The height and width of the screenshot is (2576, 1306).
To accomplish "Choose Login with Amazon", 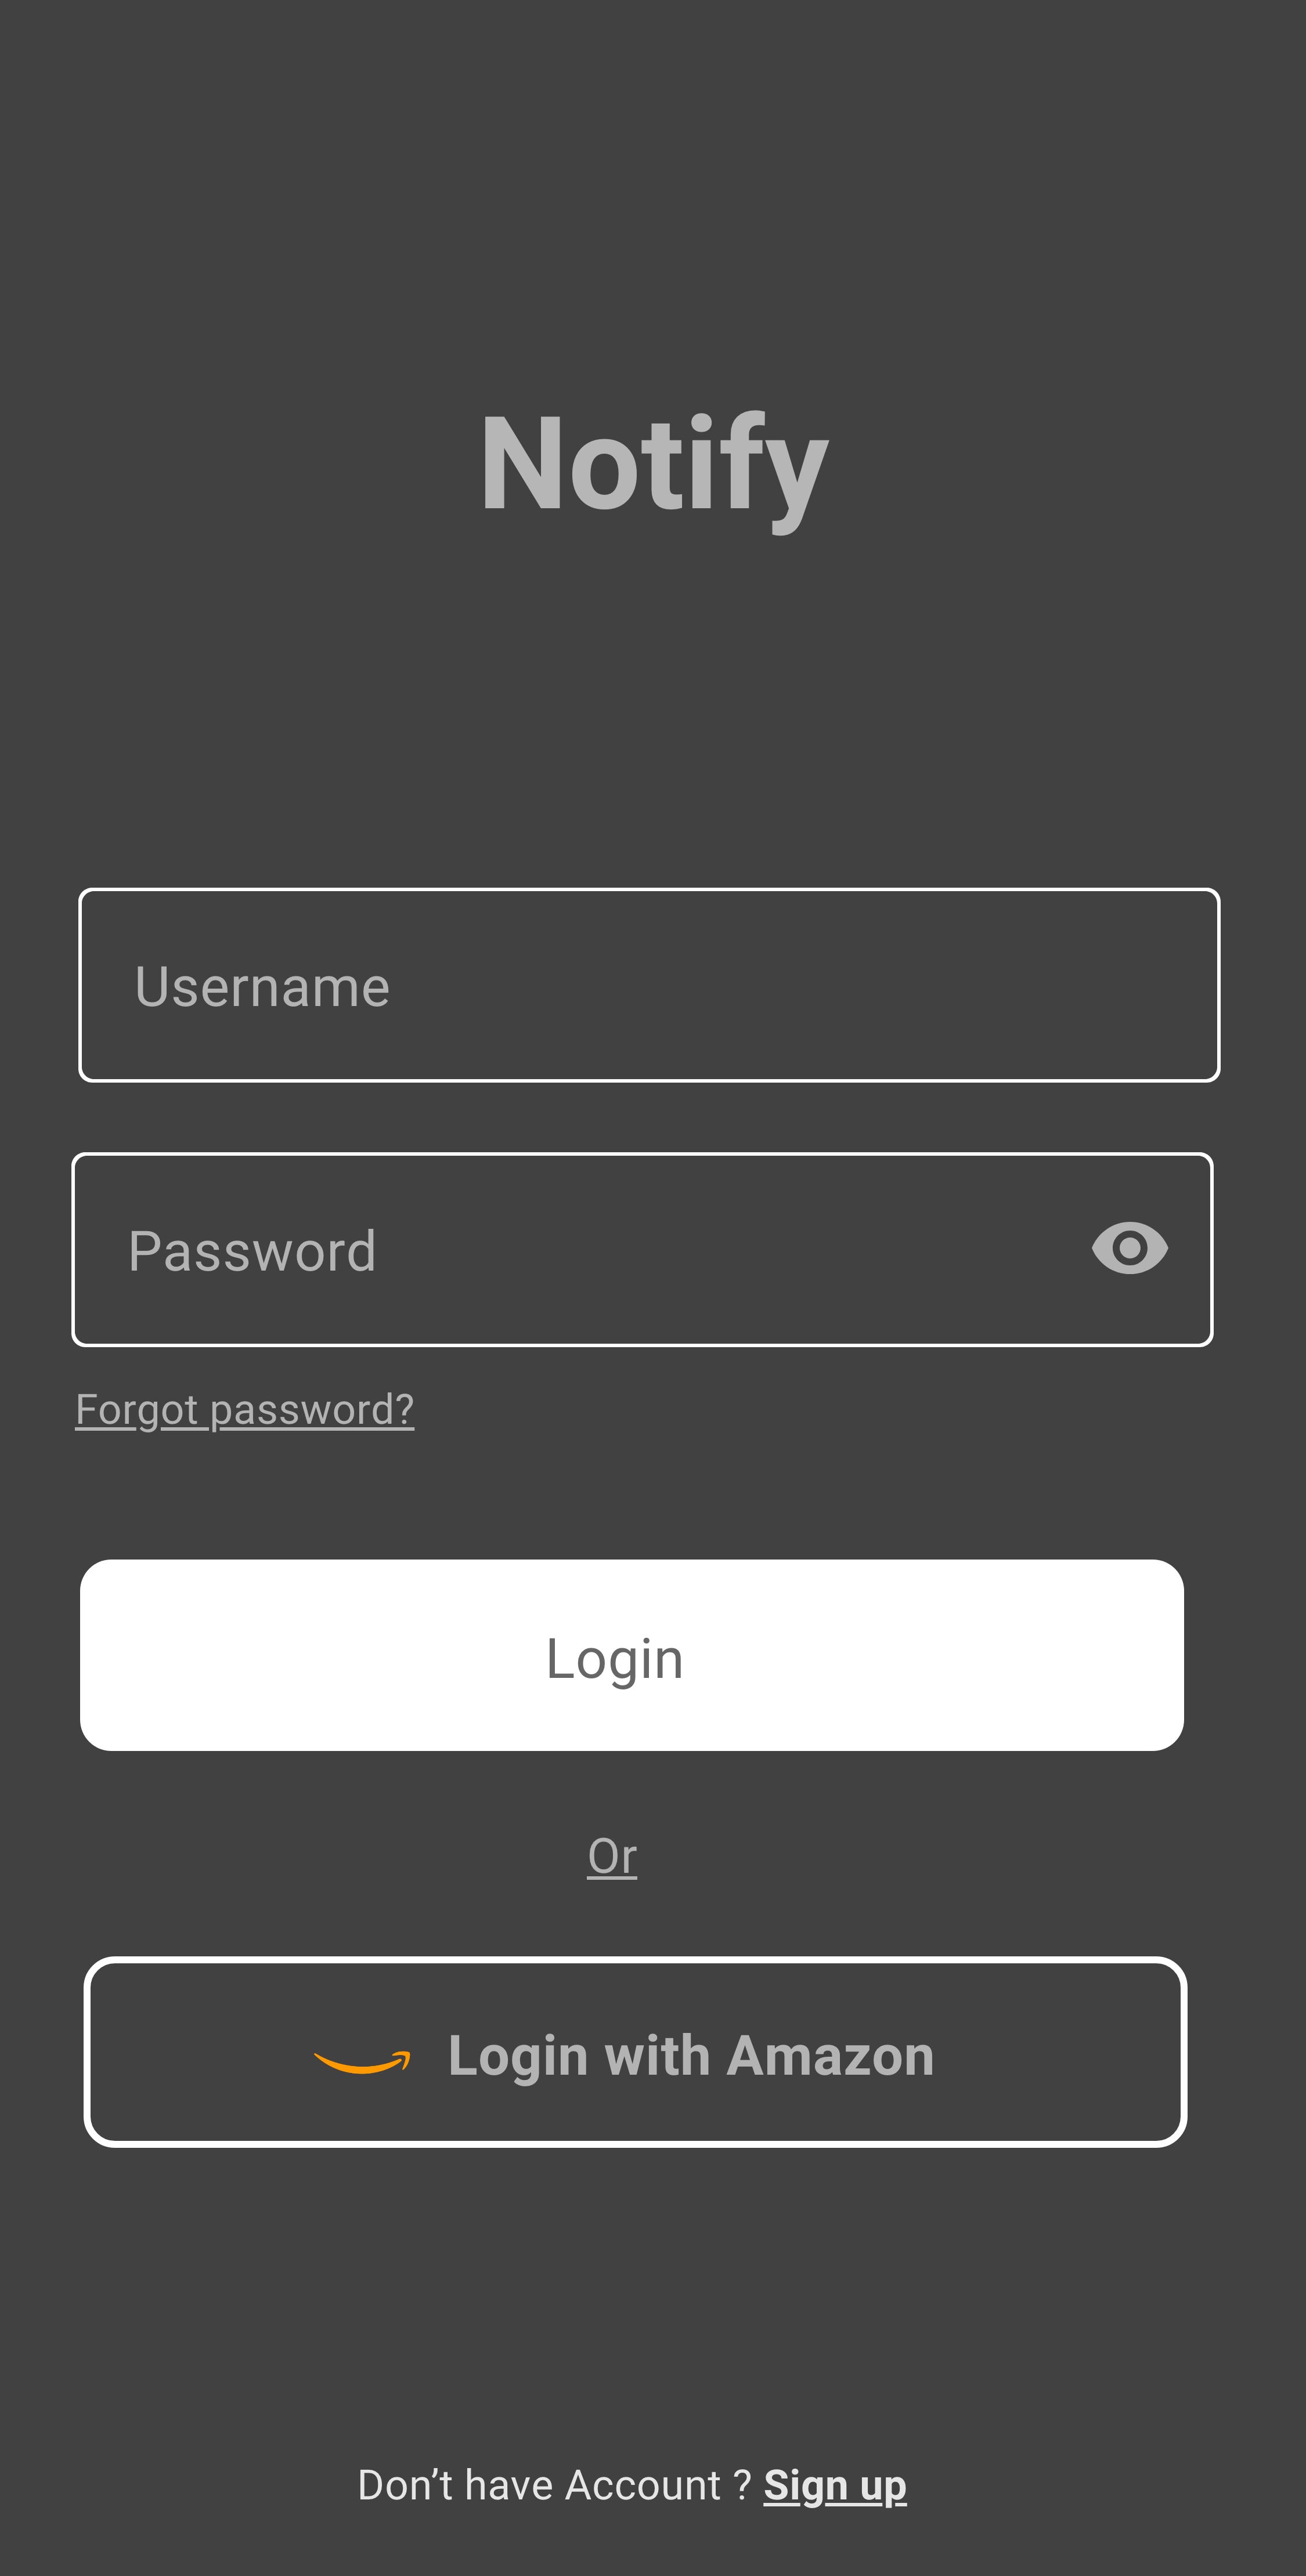I will point(636,2052).
